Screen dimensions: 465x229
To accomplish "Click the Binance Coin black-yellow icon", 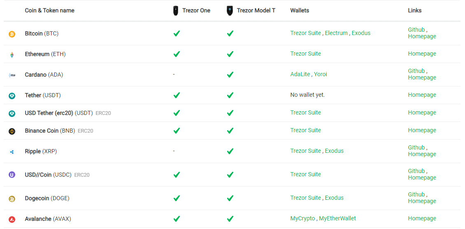I will pos(12,131).
